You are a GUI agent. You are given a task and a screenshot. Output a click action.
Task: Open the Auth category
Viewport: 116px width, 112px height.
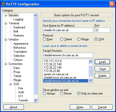(x=21, y=92)
